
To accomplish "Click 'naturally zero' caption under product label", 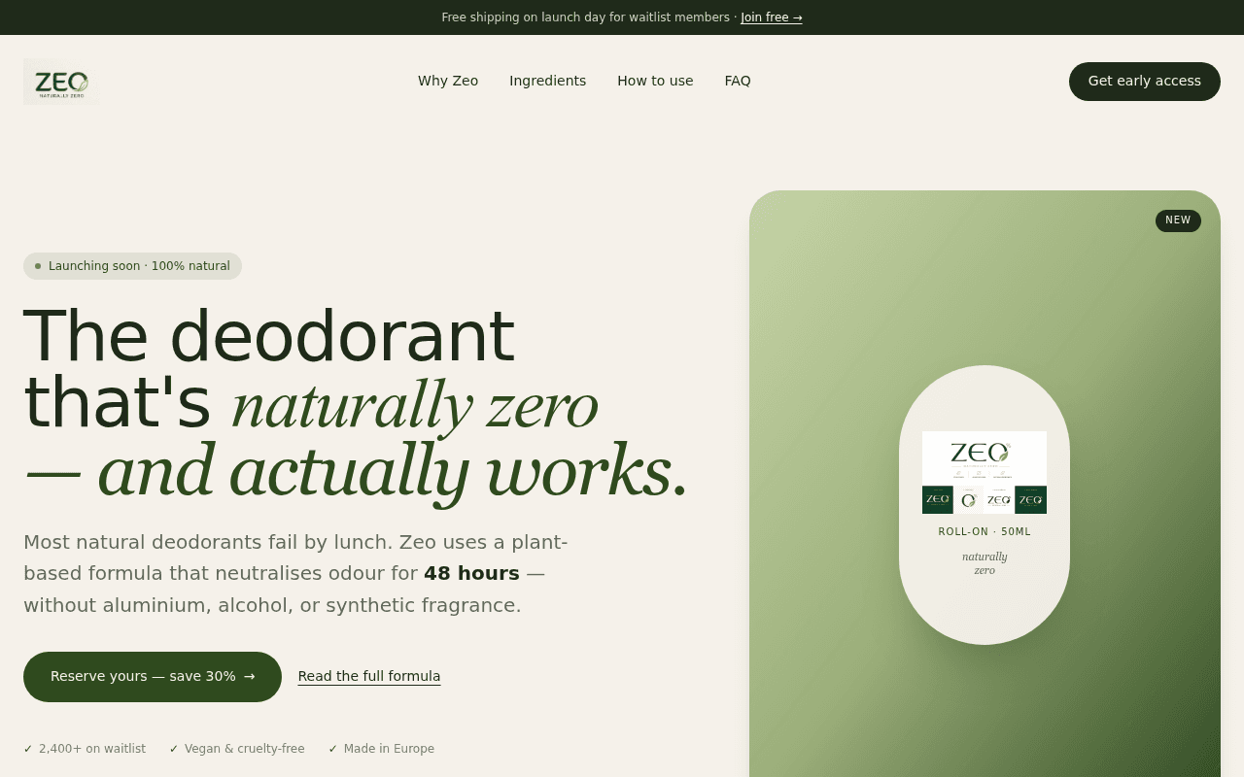I will 985,563.
